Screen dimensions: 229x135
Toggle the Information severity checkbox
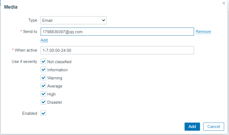click(x=43, y=70)
